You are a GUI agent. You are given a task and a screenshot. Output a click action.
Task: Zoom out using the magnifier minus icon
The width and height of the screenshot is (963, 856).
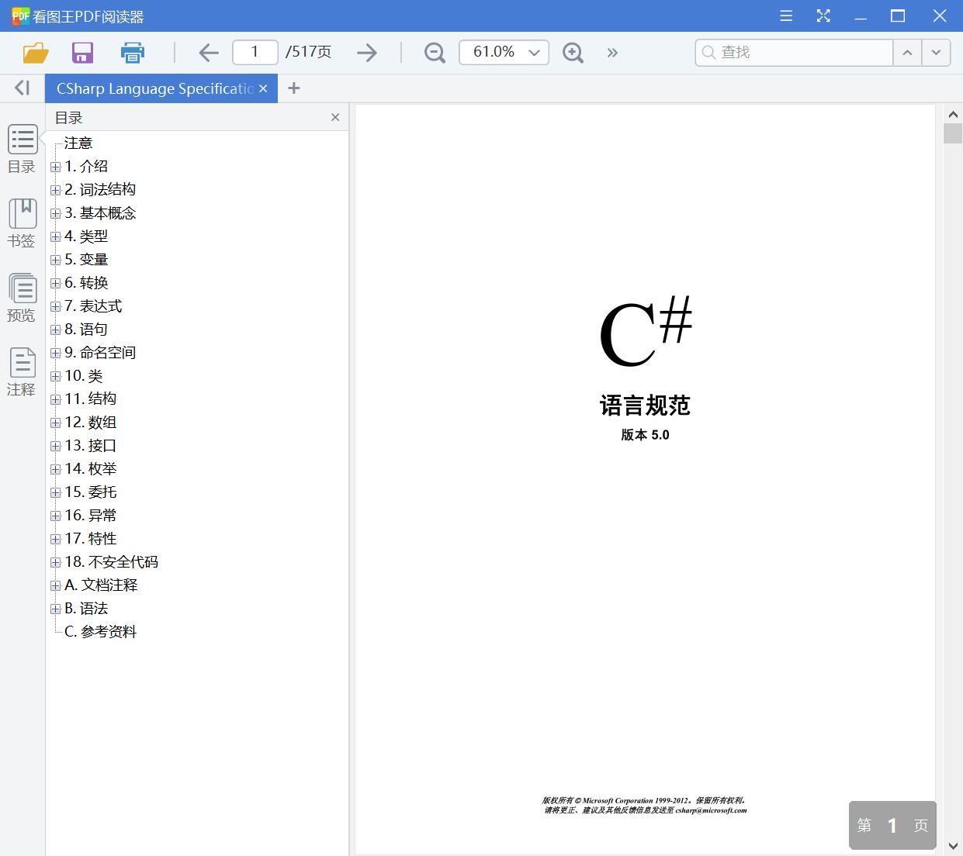click(434, 52)
